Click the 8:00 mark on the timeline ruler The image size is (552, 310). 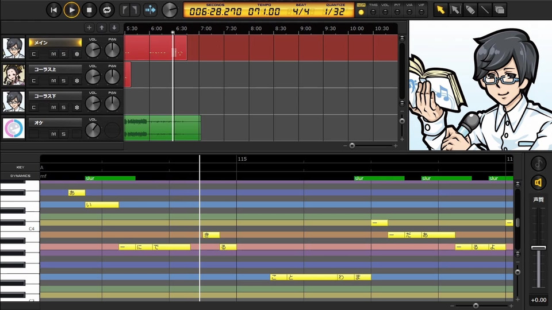tap(256, 29)
